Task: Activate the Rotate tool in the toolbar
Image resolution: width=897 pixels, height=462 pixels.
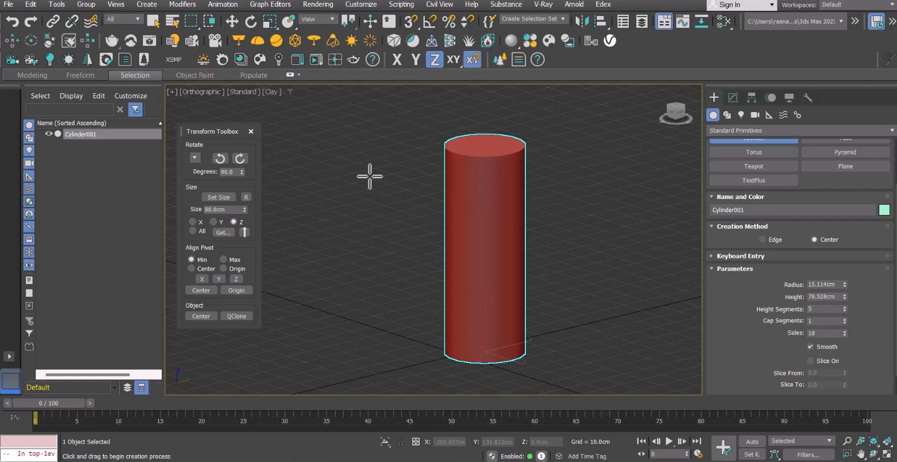Action: point(250,22)
